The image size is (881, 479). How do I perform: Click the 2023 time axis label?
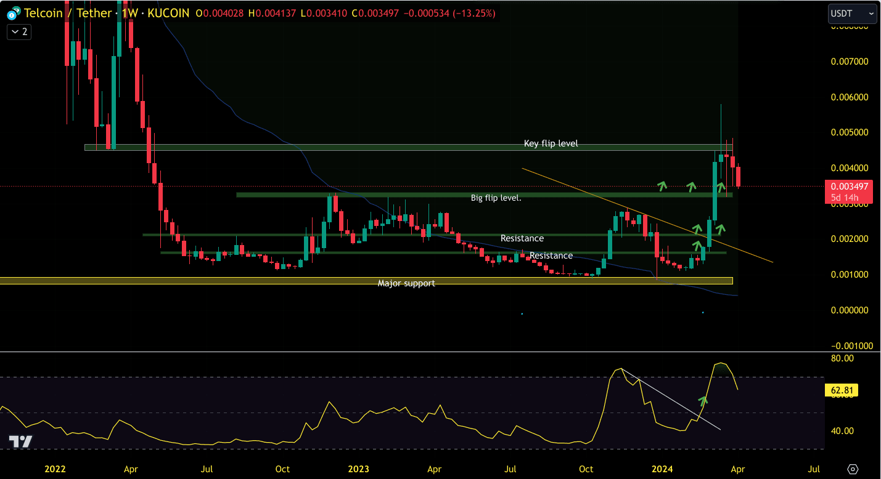click(358, 469)
